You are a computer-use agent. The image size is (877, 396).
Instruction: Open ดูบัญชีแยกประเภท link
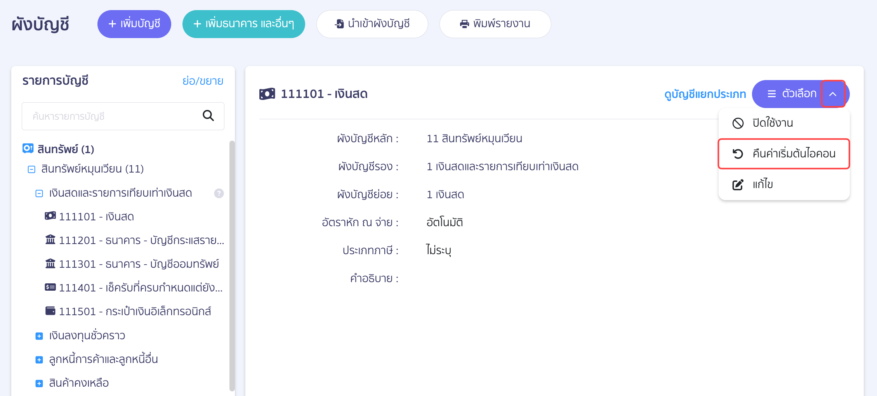(x=705, y=94)
